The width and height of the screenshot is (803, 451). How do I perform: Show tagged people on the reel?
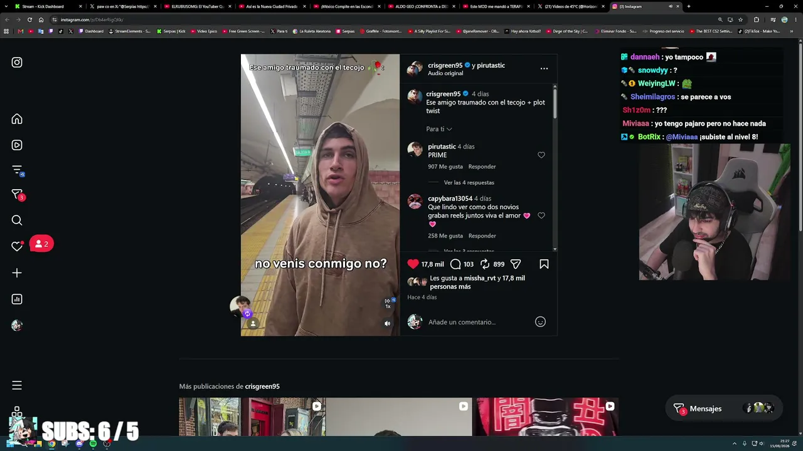253,324
